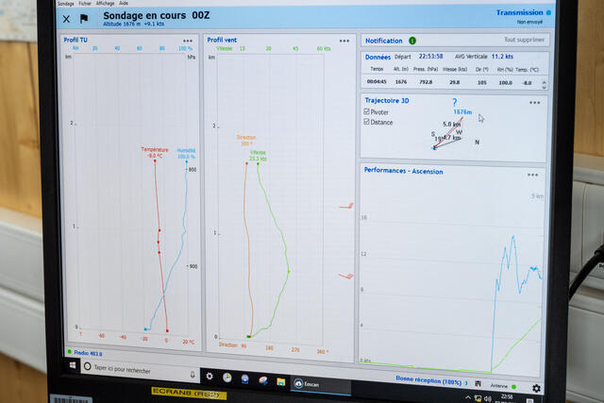Screen dimensions: 604x403
Task: Click the flag icon in header
Action: pyautogui.click(x=83, y=18)
